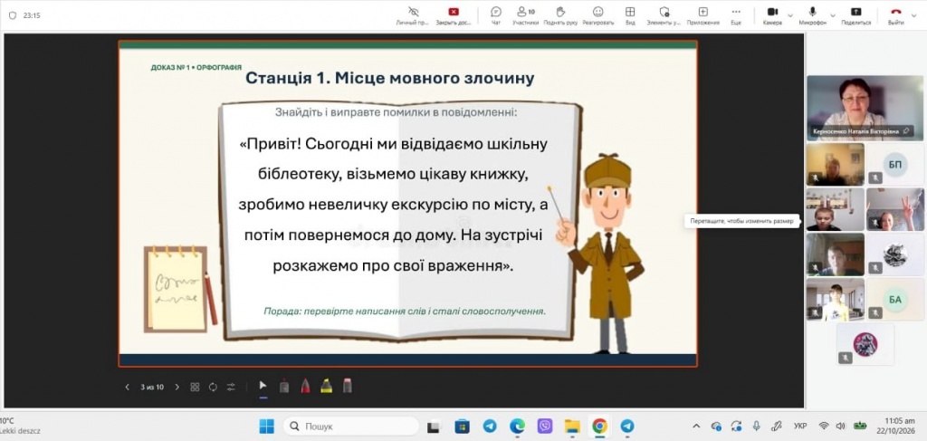Select the cursor pointer tool

263,386
